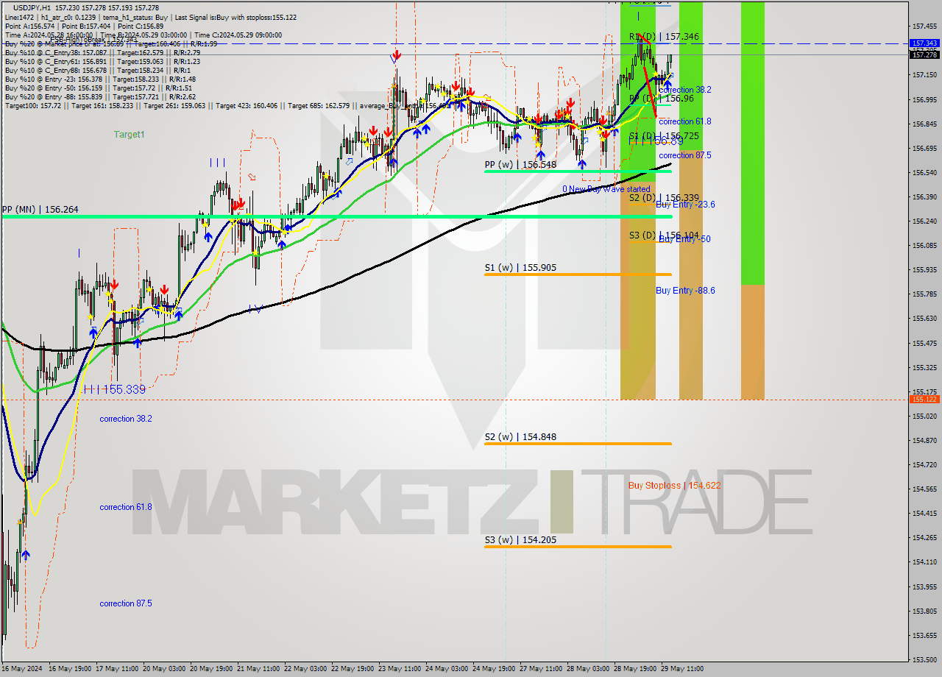
Task: Click the 154.110 price axis value
Action: point(924,562)
